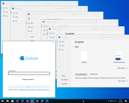
Task: Open the clock and date flyout
Action: pos(120,101)
